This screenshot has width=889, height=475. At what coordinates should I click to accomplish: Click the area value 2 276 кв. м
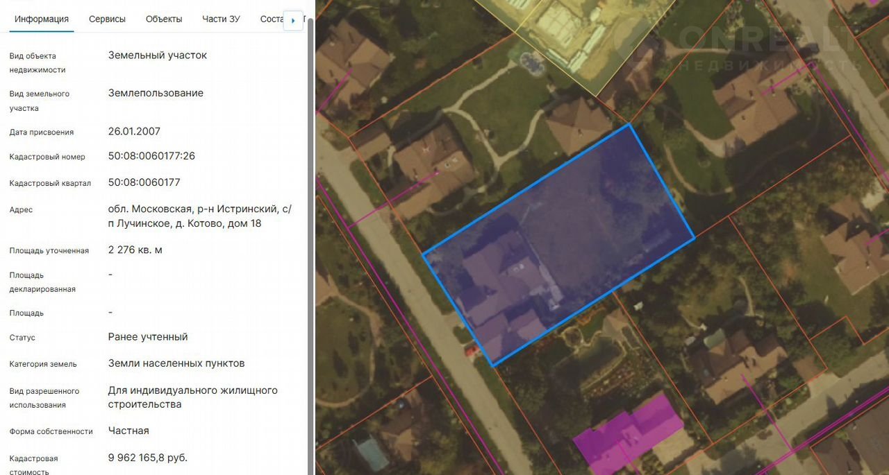point(135,250)
